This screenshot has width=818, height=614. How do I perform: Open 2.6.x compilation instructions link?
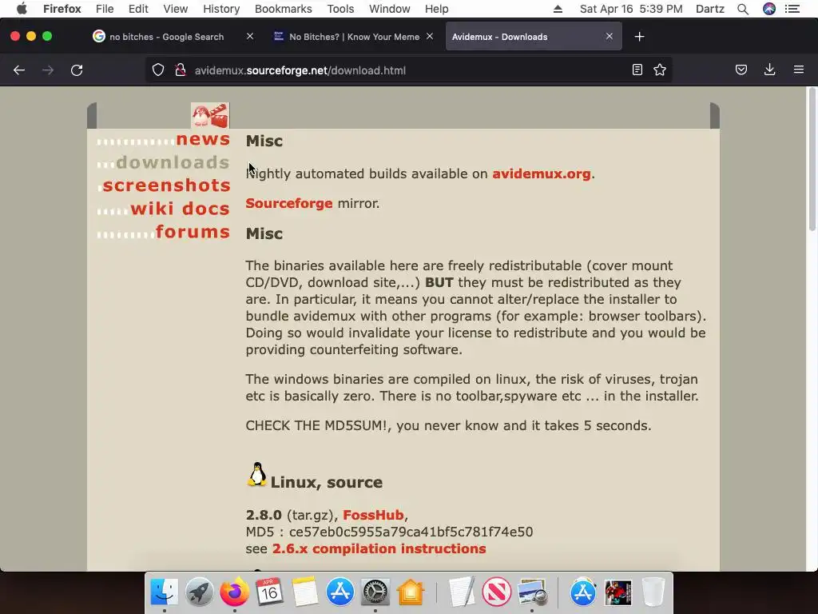click(379, 548)
